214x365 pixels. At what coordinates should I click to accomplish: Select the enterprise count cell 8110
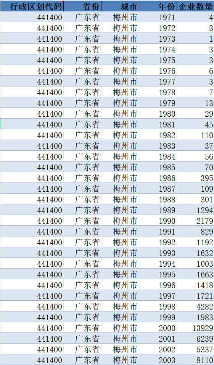[195, 360]
